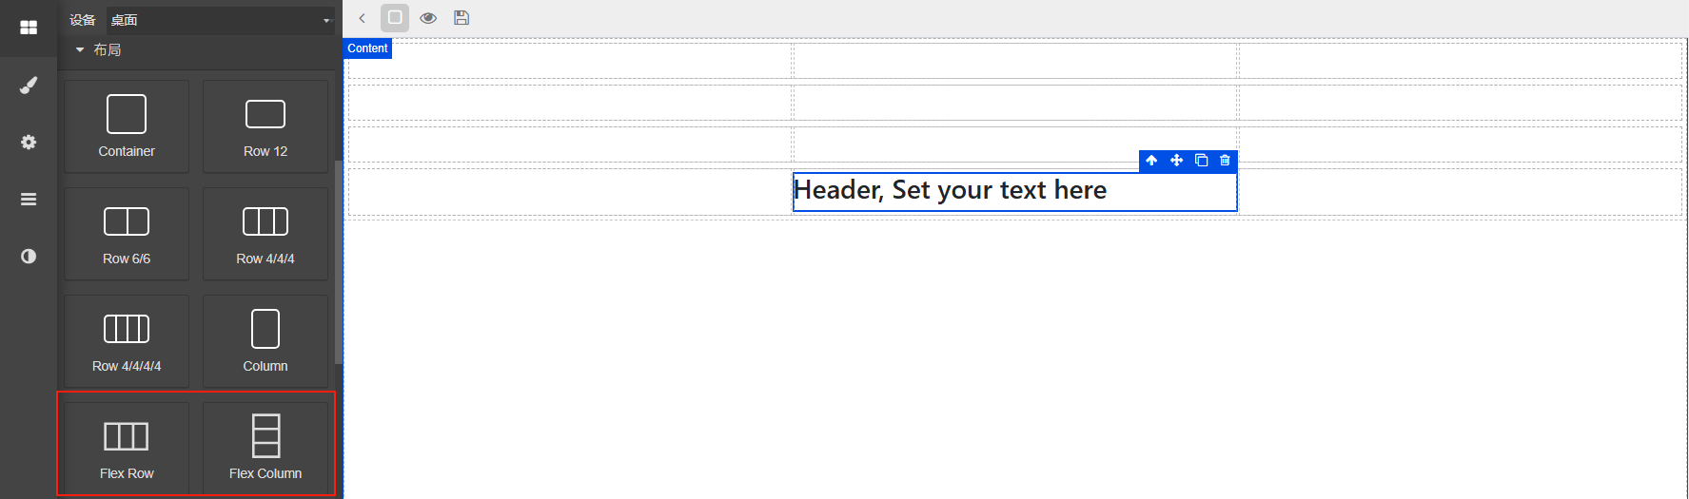Choose the Flex Column block
Image resolution: width=1689 pixels, height=499 pixels.
point(265,448)
